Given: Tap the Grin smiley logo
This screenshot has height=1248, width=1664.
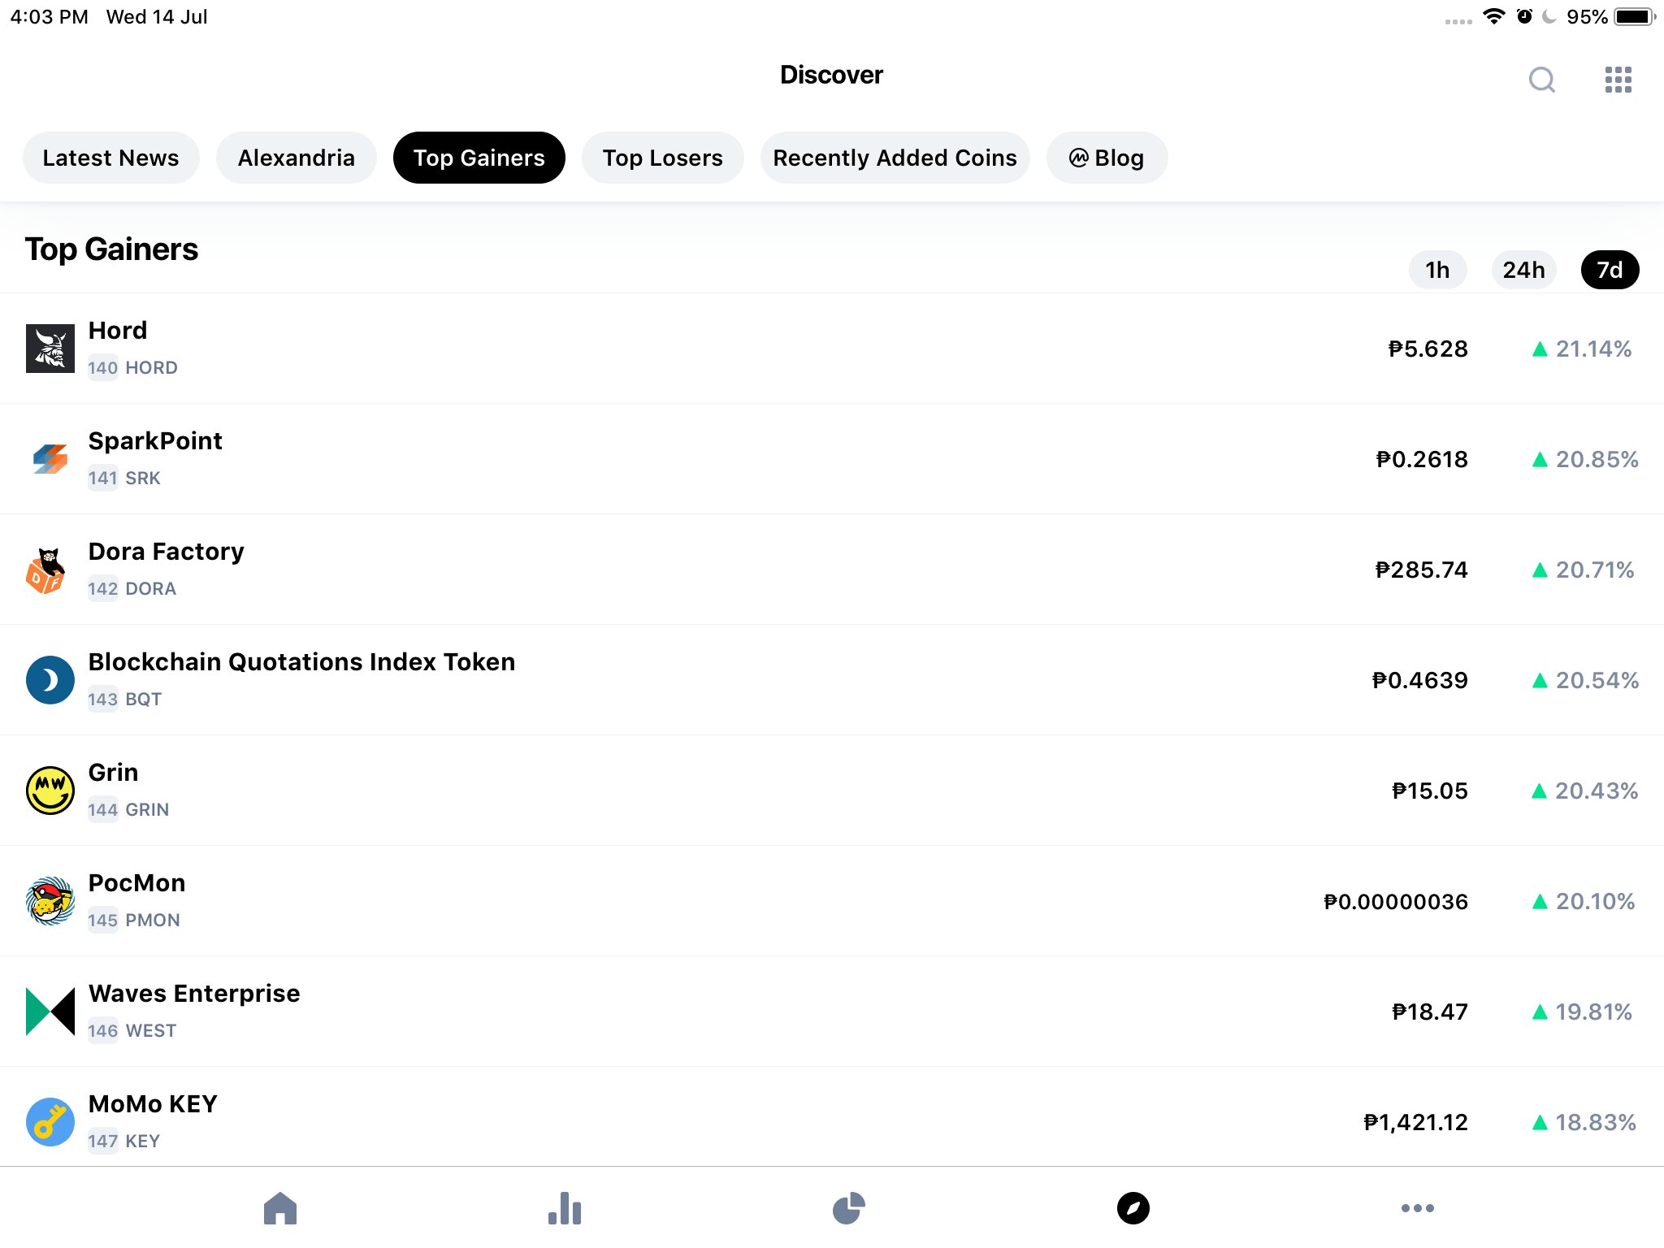Looking at the screenshot, I should [x=50, y=791].
